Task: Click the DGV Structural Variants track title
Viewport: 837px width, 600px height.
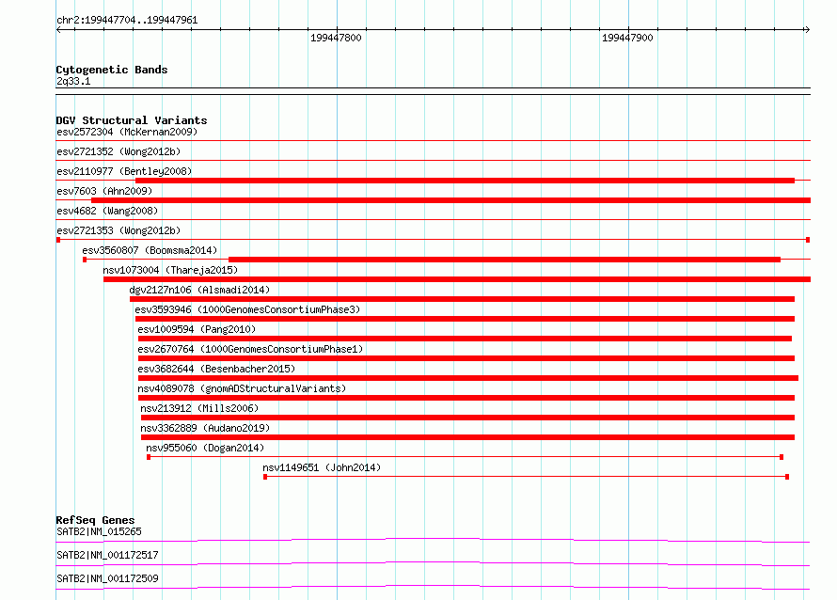Action: [132, 120]
